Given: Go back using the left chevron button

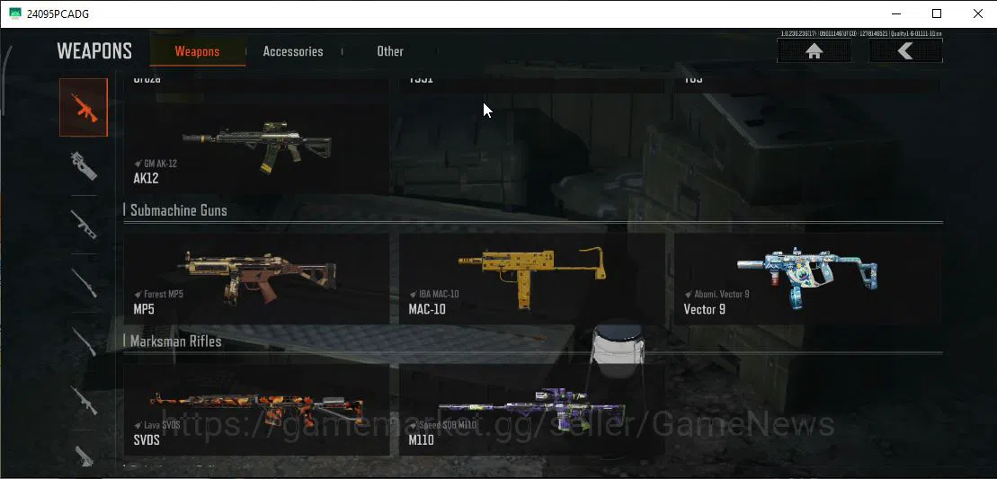Looking at the screenshot, I should tap(905, 51).
